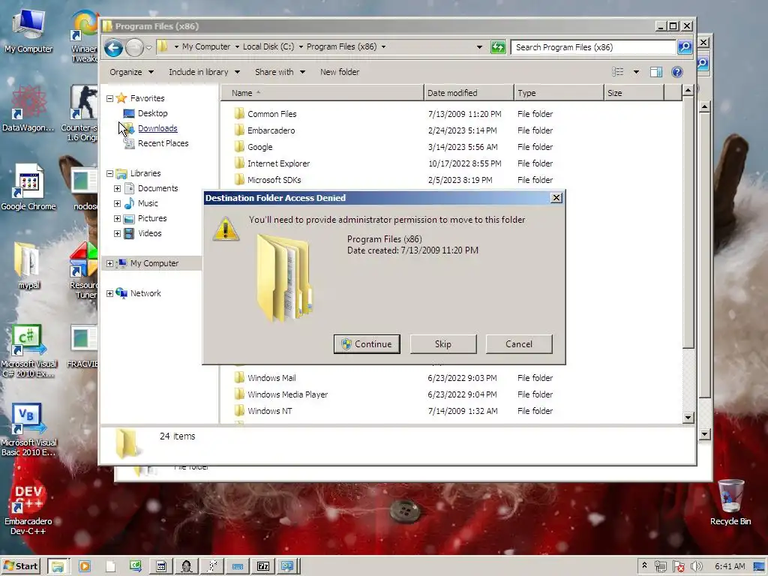
Task: Click the Show desktop icon at taskbar end
Action: [759, 567]
